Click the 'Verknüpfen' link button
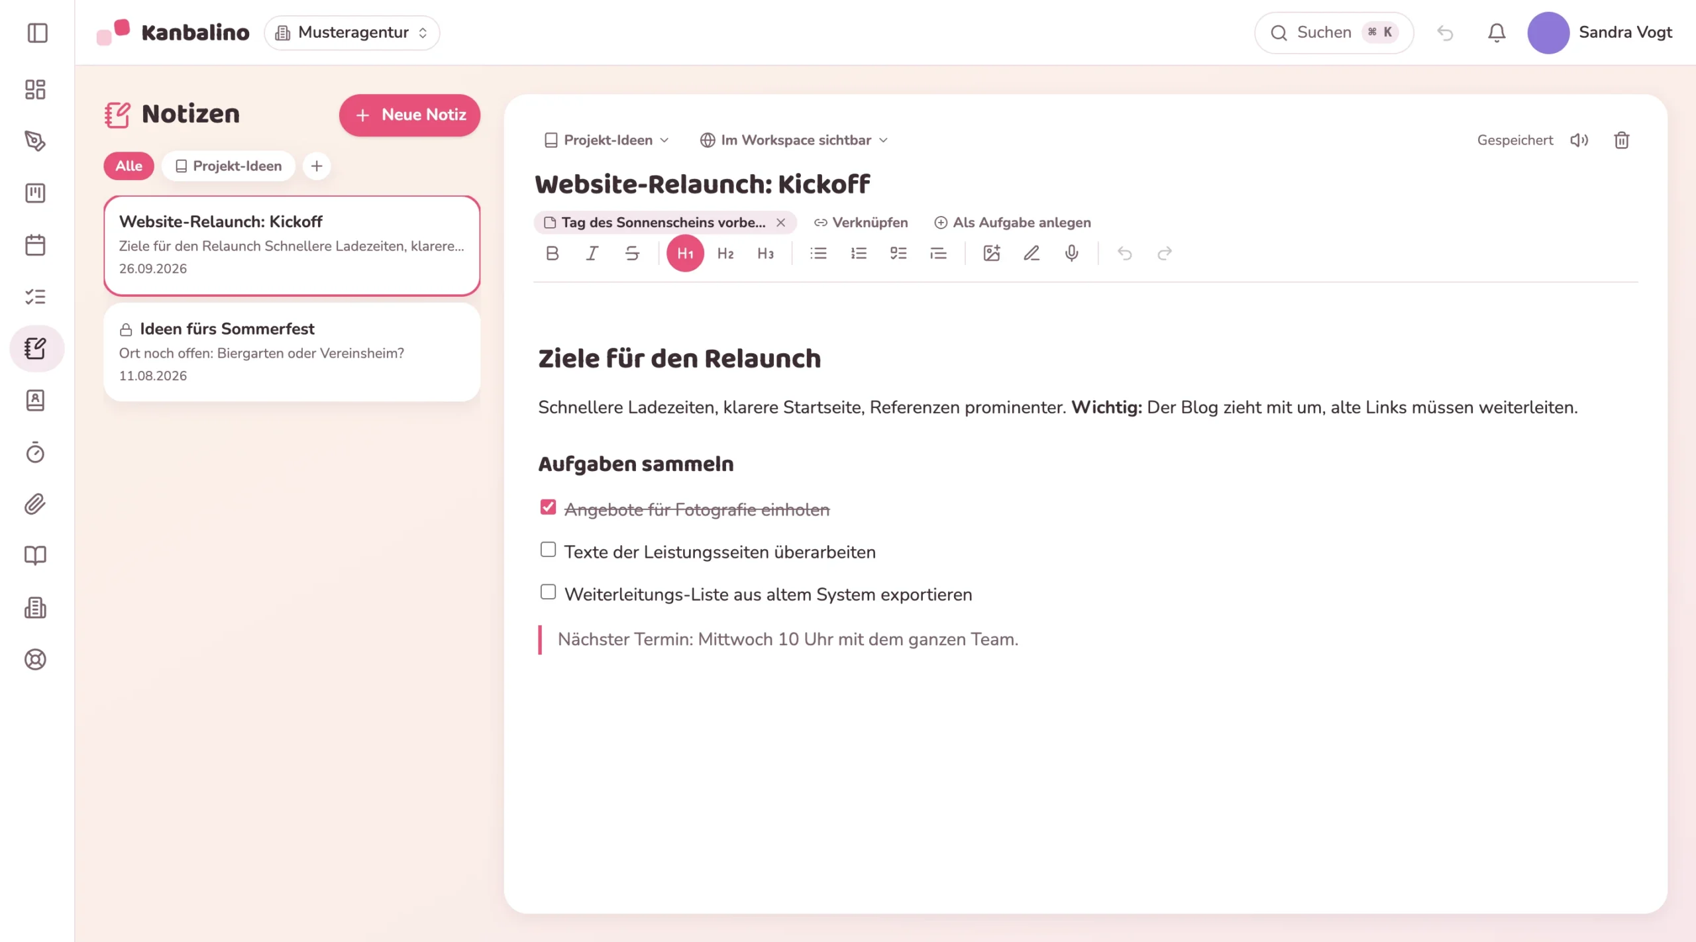This screenshot has width=1696, height=942. (x=861, y=223)
